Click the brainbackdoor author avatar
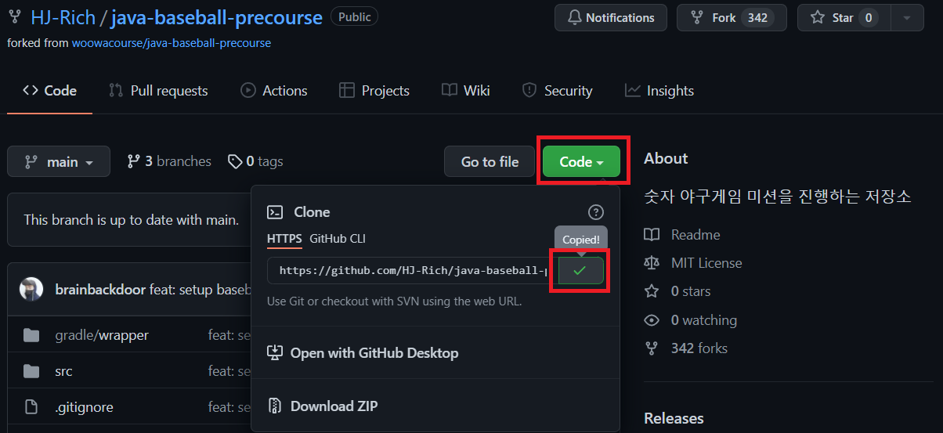Viewport: 943px width, 433px height. pos(31,289)
